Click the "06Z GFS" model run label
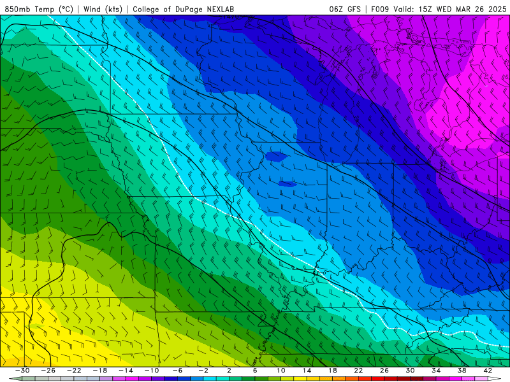510x382 pixels. [345, 9]
